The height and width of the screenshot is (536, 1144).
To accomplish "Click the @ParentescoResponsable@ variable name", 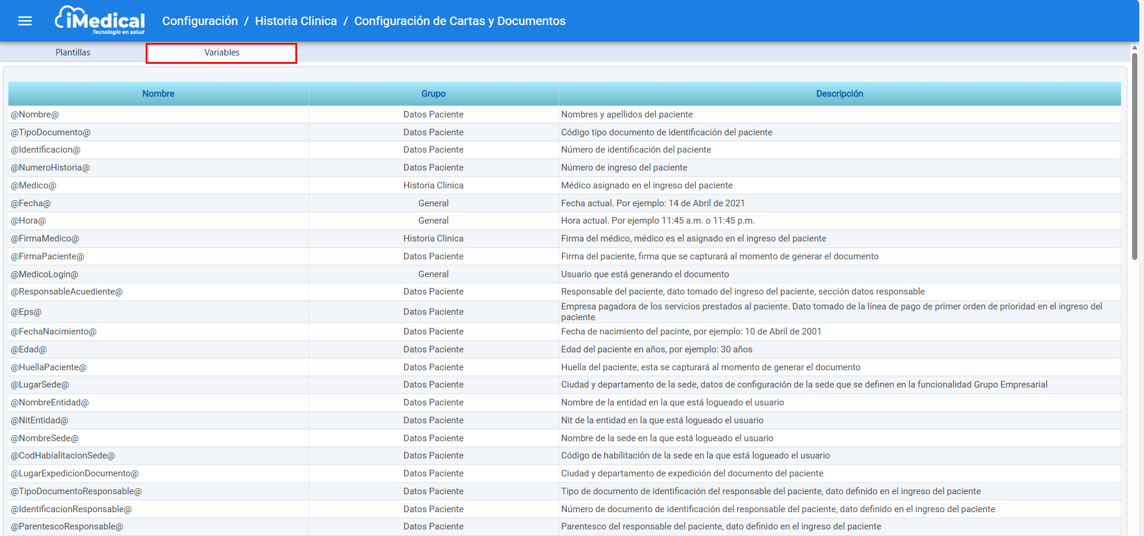I will click(67, 526).
